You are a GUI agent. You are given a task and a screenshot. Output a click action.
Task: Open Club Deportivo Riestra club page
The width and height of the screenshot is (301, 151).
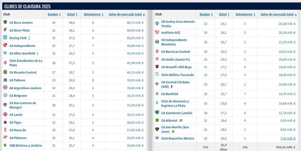point(178,138)
